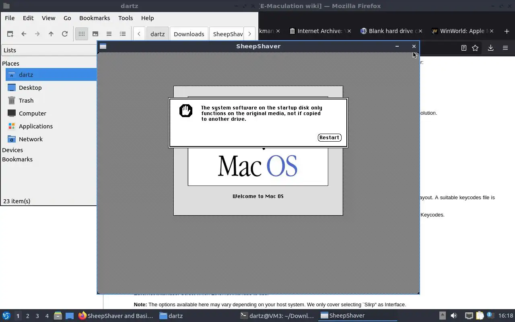
Task: Toggle Firefox reader view icon
Action: click(x=463, y=48)
